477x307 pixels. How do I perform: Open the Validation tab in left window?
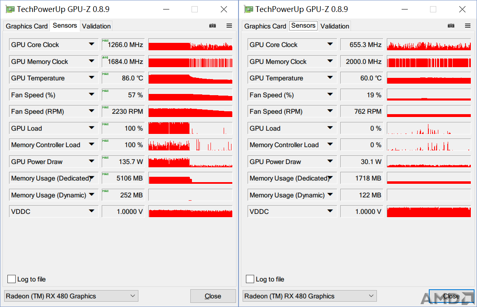coord(96,26)
